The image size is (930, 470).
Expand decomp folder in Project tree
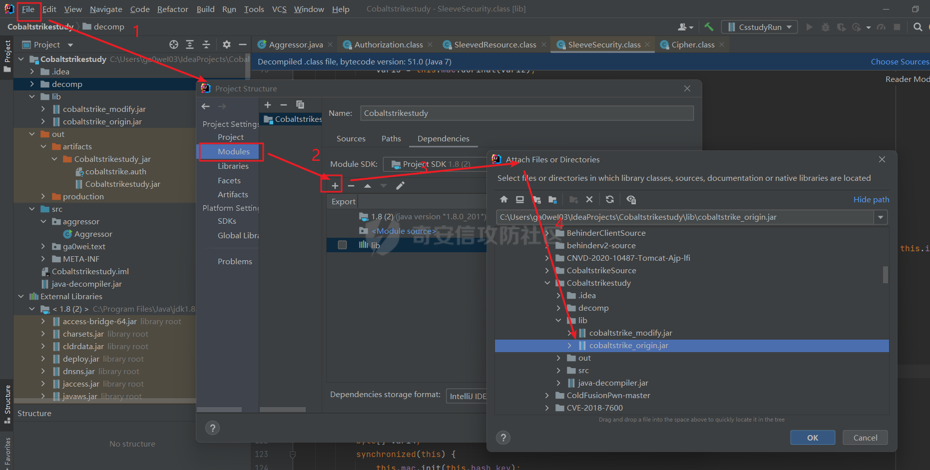point(32,84)
